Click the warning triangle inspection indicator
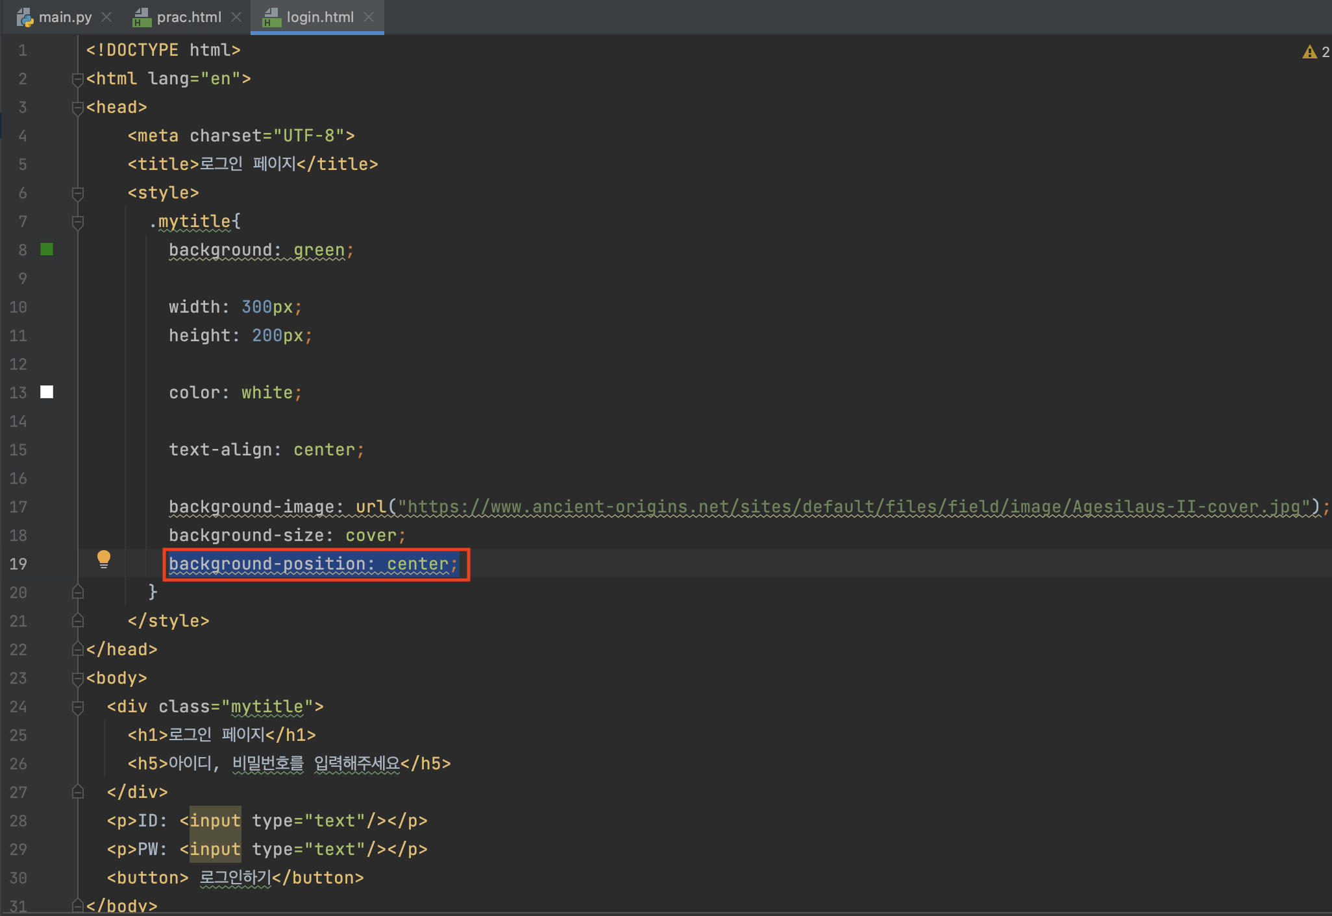The height and width of the screenshot is (916, 1332). (1309, 52)
